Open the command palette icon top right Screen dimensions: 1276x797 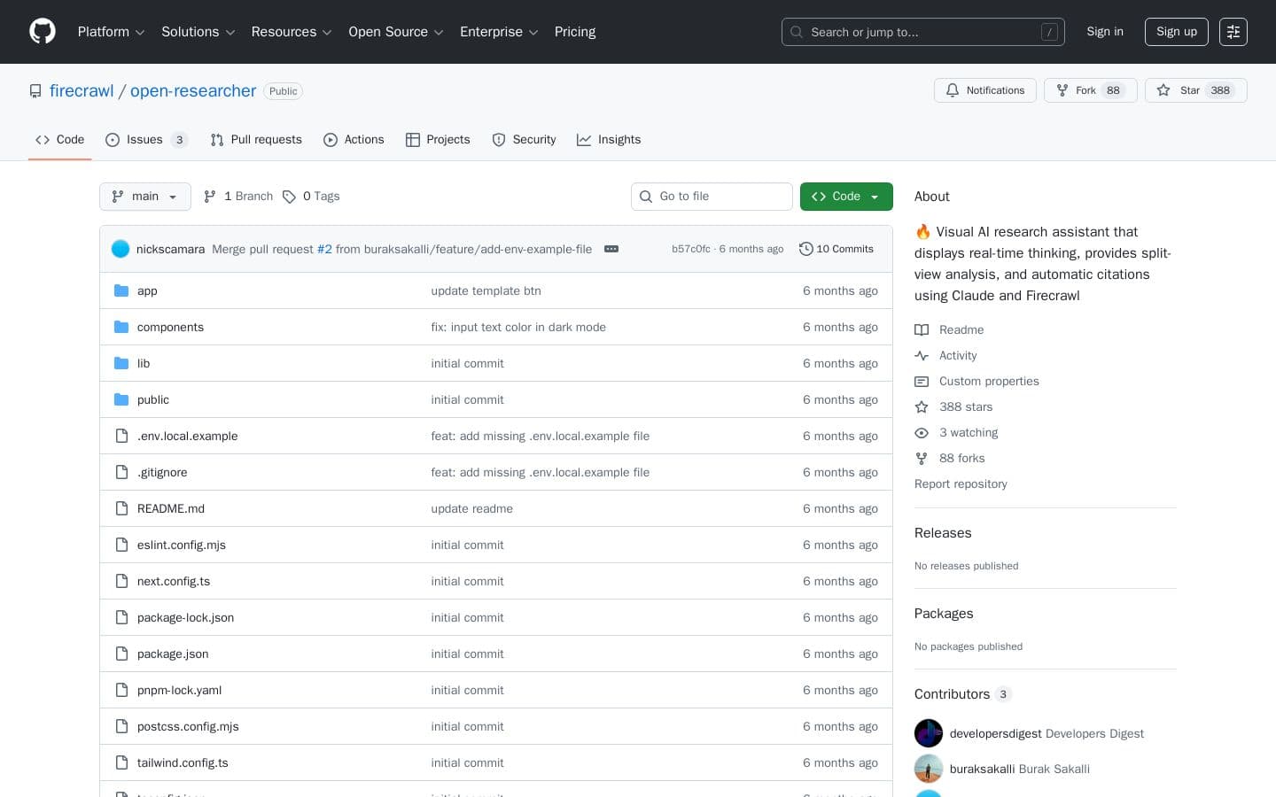1233,32
